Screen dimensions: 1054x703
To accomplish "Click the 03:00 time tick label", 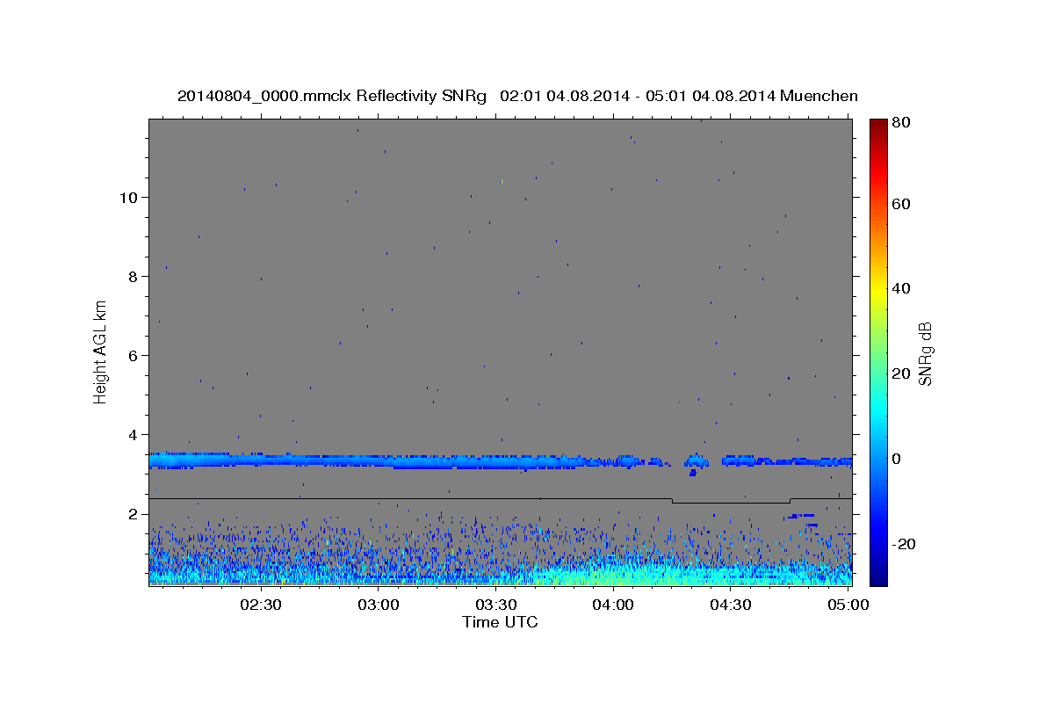I will [379, 605].
